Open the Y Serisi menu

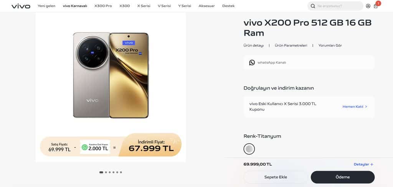tap(185, 6)
